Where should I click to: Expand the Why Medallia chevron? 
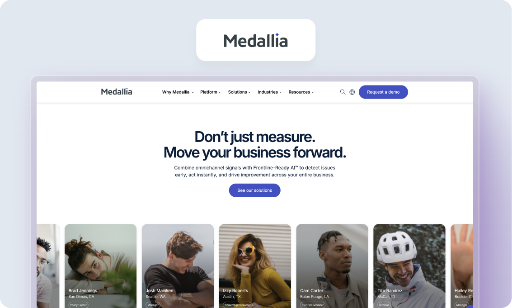pyautogui.click(x=193, y=93)
